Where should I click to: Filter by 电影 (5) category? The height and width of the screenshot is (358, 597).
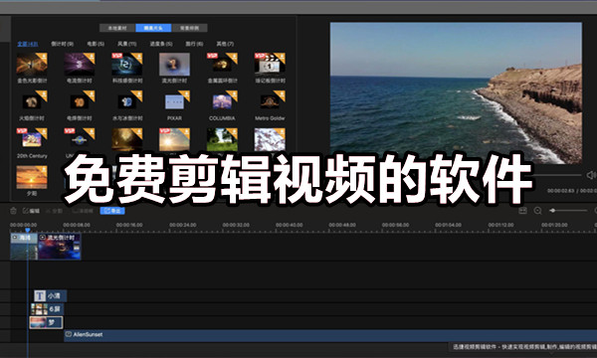tap(96, 44)
